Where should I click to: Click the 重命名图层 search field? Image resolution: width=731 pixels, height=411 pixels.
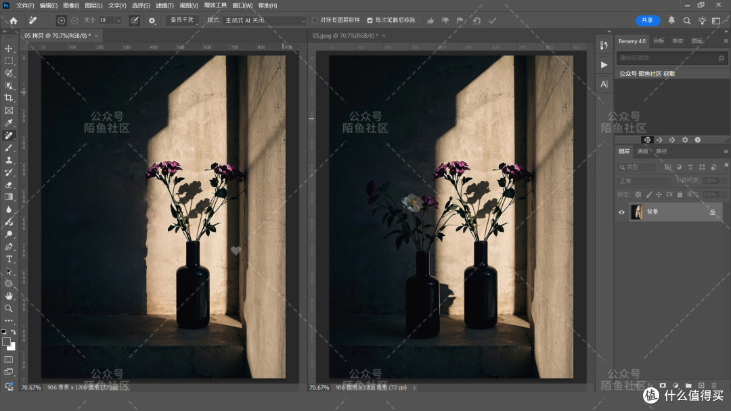tap(671, 57)
